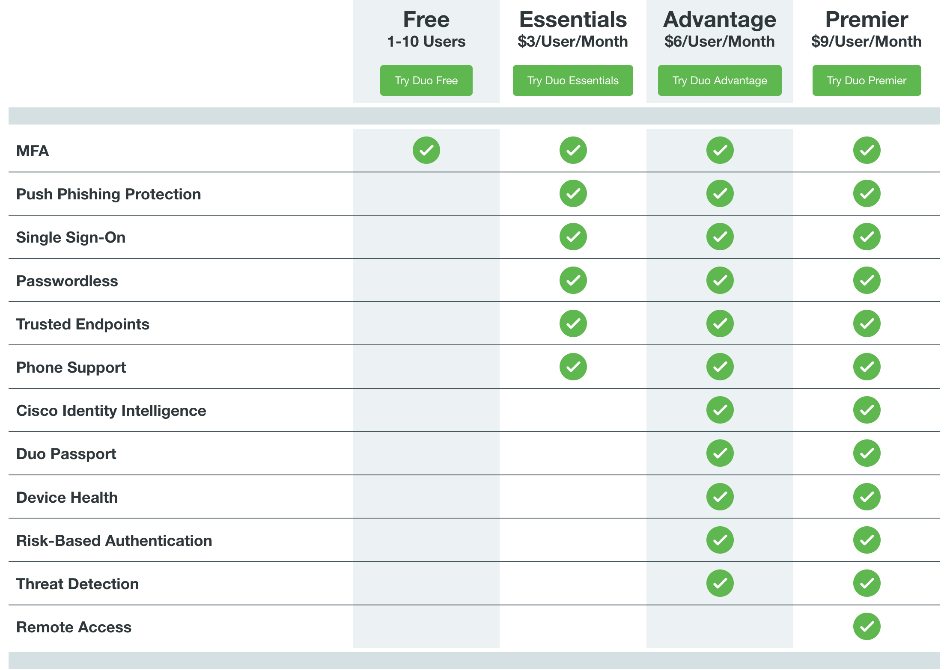Click the Duo Passport checkmark under Premier
The width and height of the screenshot is (947, 670).
[867, 453]
